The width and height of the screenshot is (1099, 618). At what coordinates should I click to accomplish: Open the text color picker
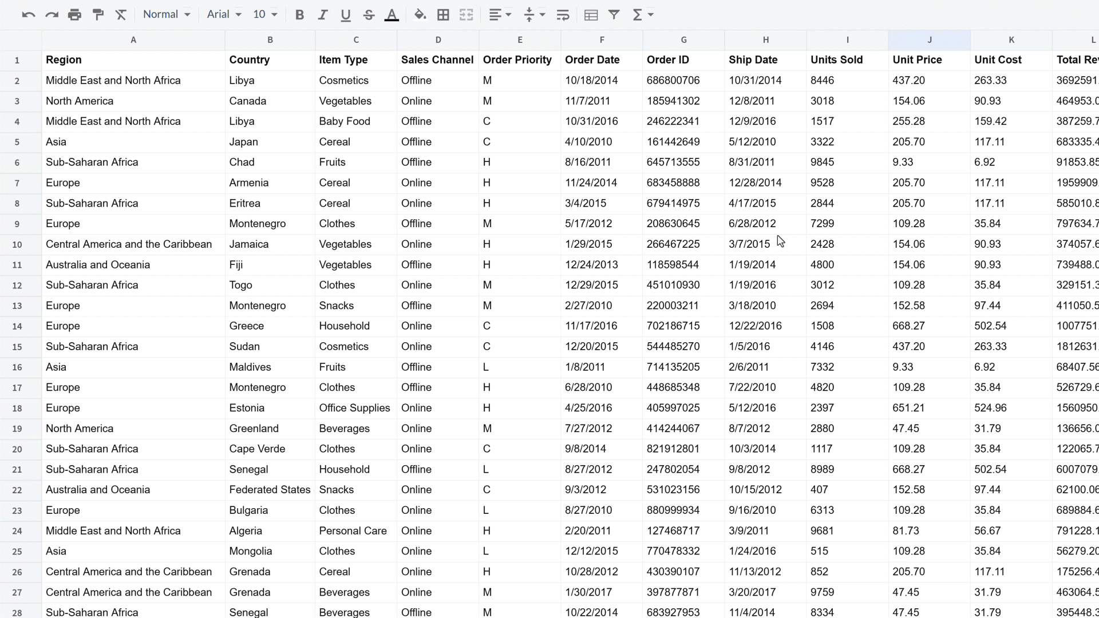[x=392, y=15]
